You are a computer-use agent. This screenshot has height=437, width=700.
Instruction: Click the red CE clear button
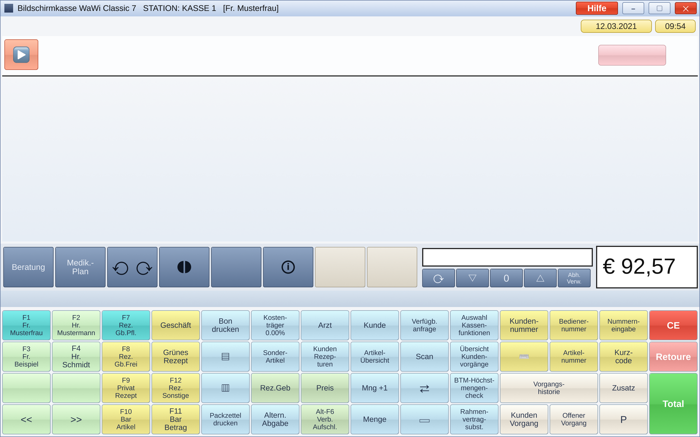click(673, 325)
